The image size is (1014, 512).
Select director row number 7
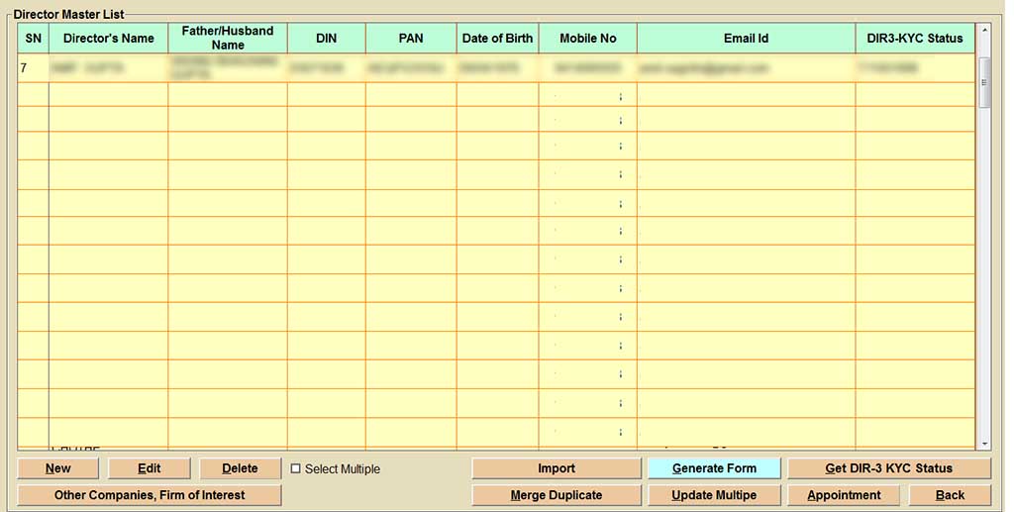click(108, 68)
